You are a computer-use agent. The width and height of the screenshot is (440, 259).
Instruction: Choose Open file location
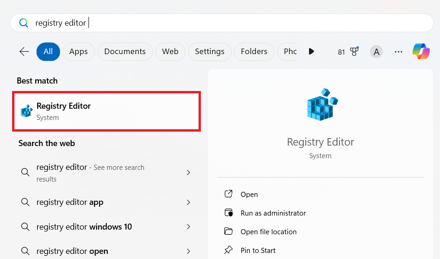tap(268, 232)
